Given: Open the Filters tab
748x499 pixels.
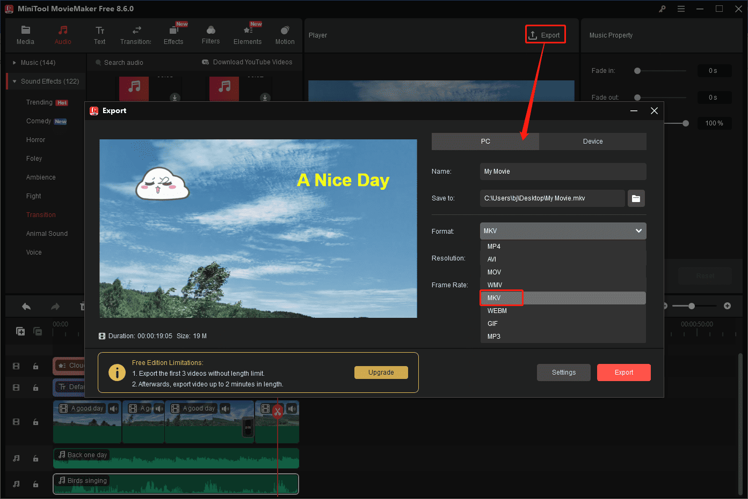Looking at the screenshot, I should [x=210, y=35].
